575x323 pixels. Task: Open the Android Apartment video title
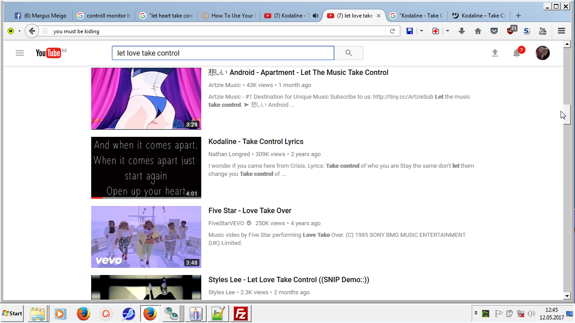298,73
